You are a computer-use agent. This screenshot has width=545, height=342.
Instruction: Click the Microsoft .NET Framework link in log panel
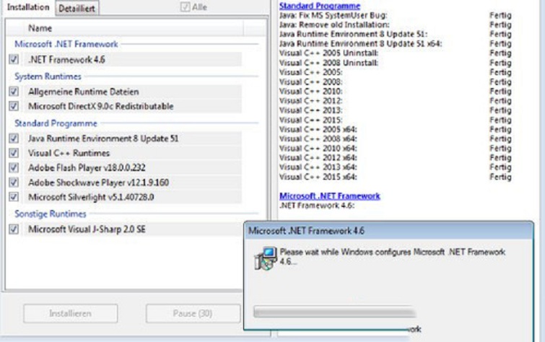329,196
